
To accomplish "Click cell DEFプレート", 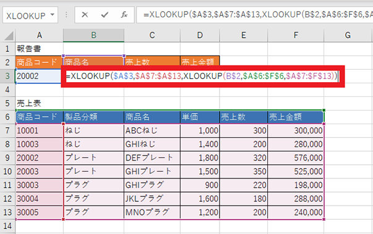I will tap(152, 158).
